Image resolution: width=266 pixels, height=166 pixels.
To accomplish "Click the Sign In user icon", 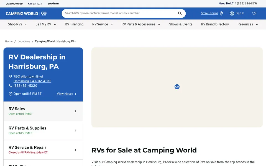I will coord(232,13).
